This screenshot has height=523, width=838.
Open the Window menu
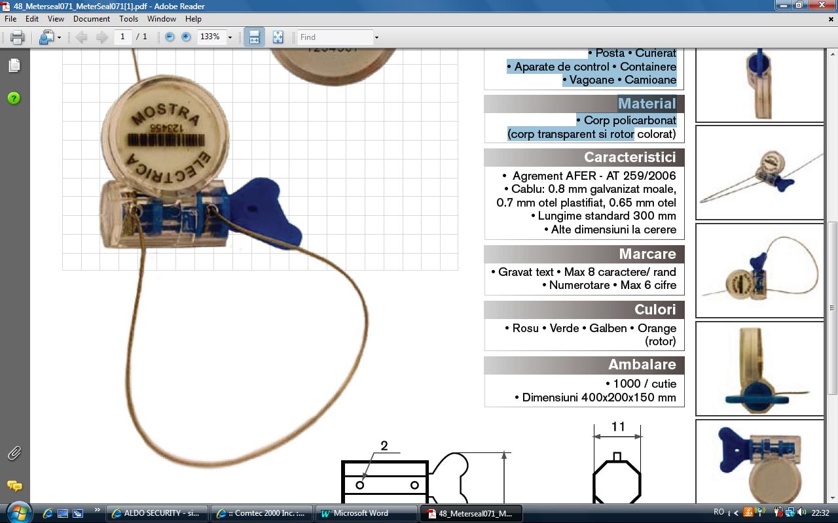point(162,19)
